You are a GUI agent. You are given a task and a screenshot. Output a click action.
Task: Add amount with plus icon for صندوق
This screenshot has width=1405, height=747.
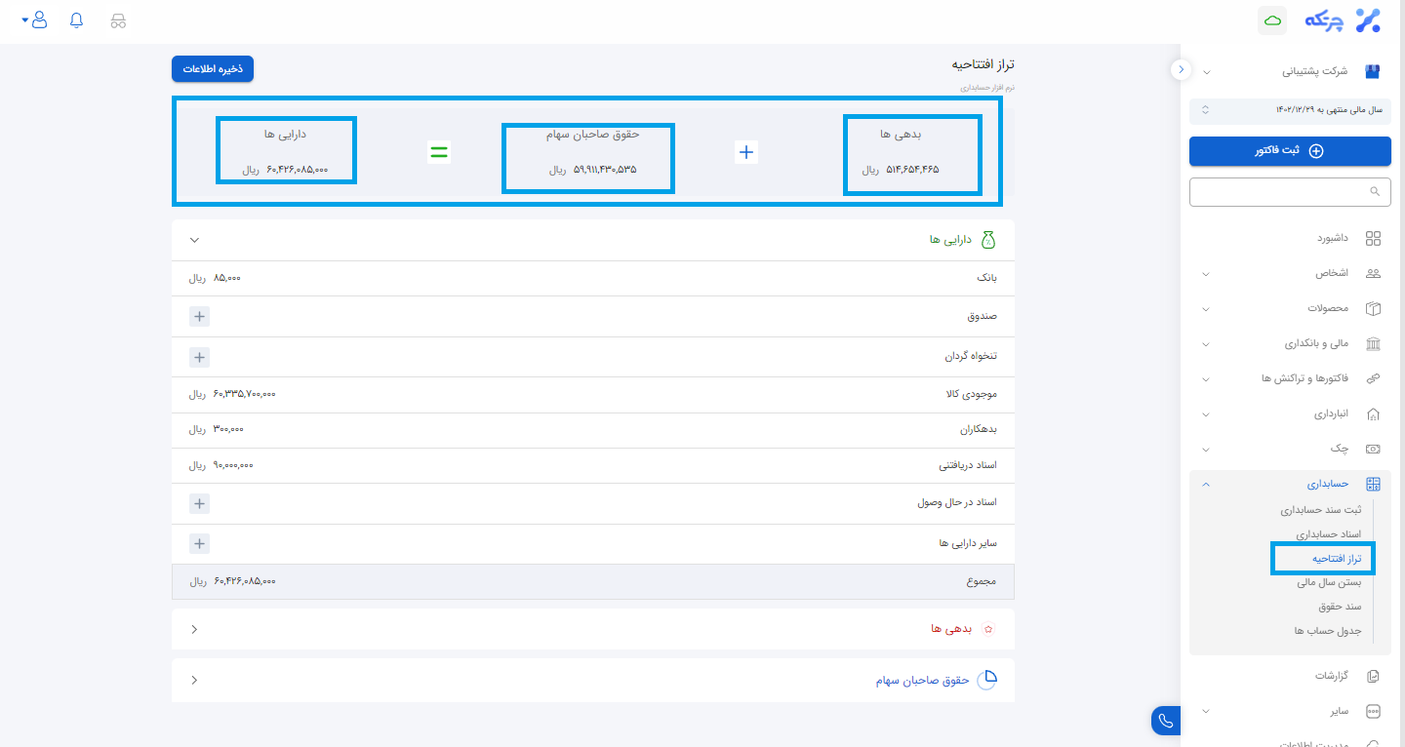[199, 317]
